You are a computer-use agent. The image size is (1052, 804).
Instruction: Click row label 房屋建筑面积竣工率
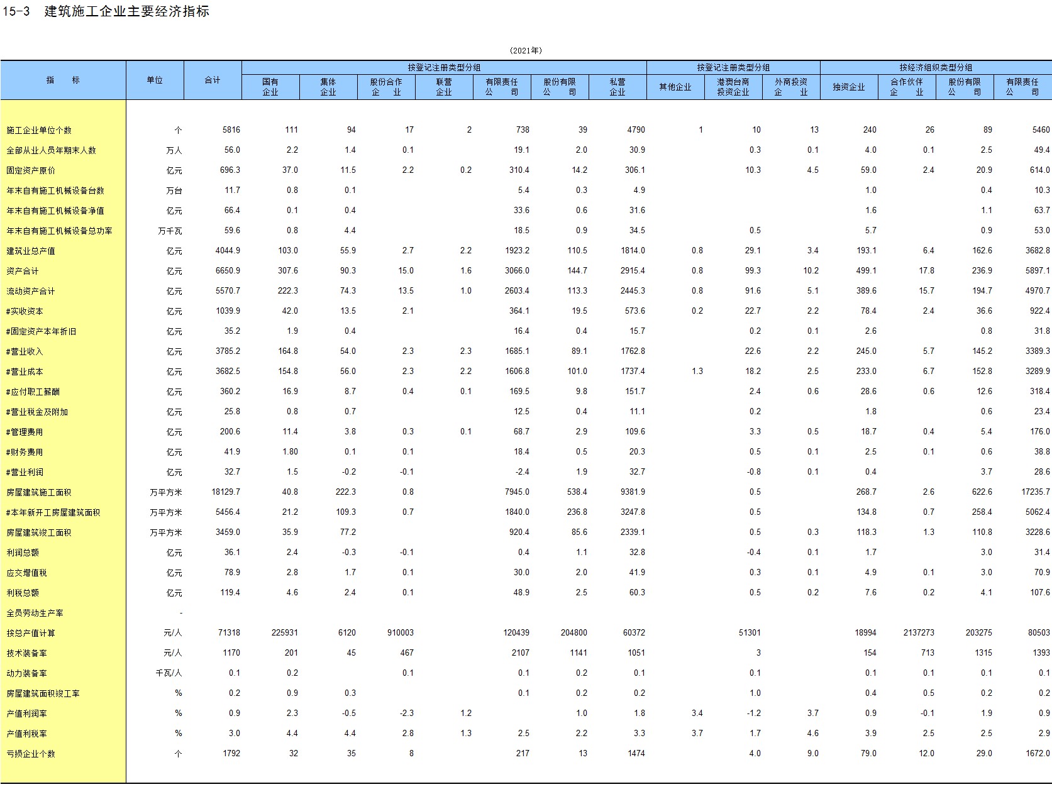(43, 693)
